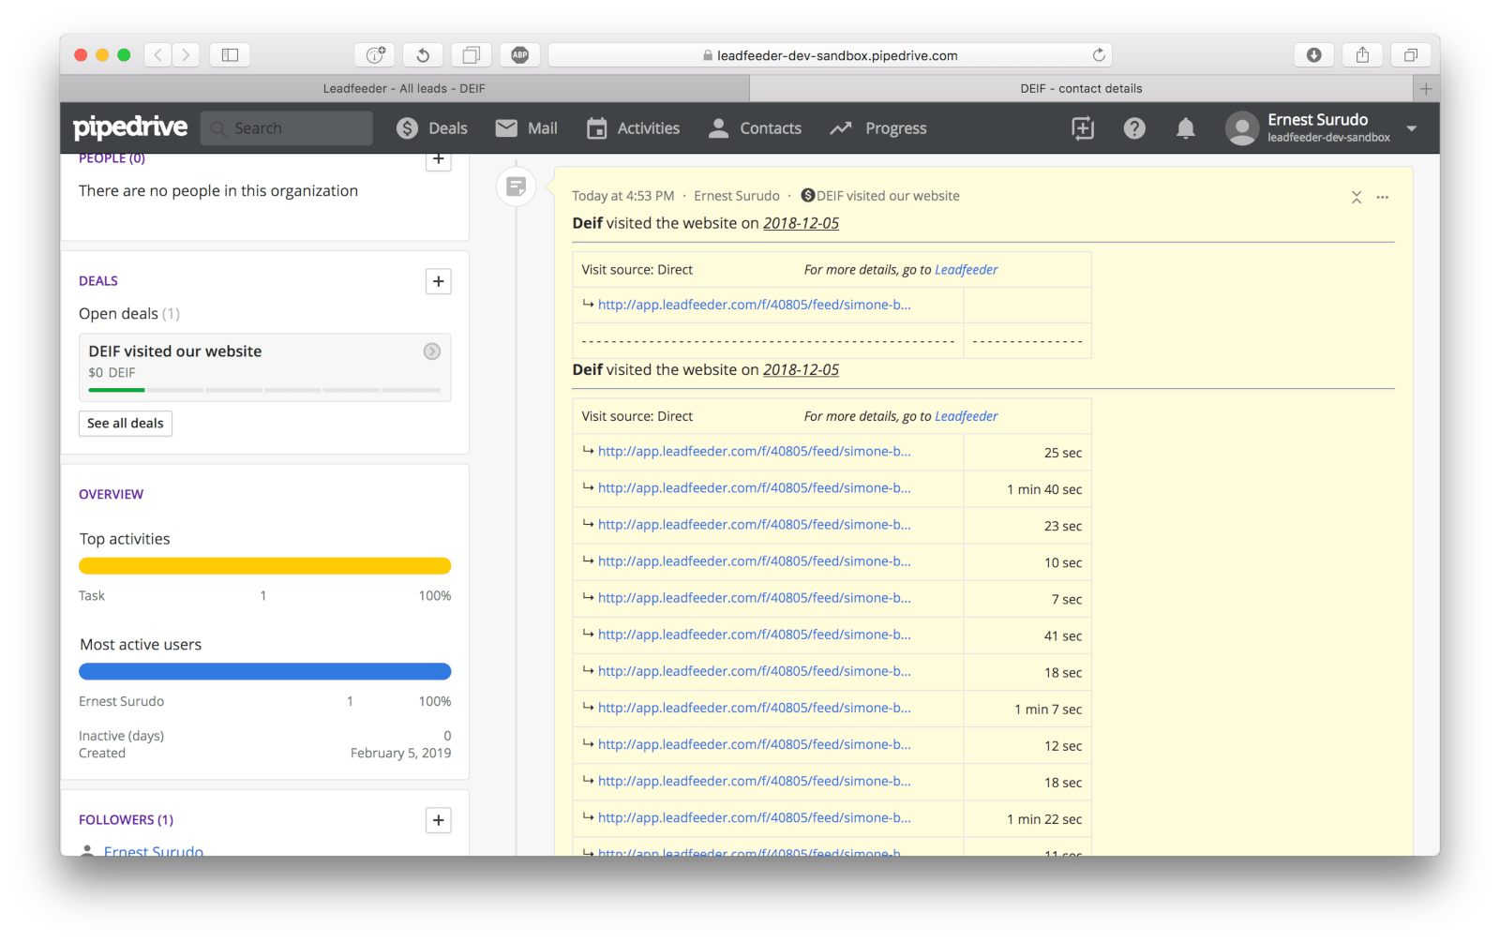Open notifications via the bell icon
The image size is (1500, 942).
(1185, 127)
